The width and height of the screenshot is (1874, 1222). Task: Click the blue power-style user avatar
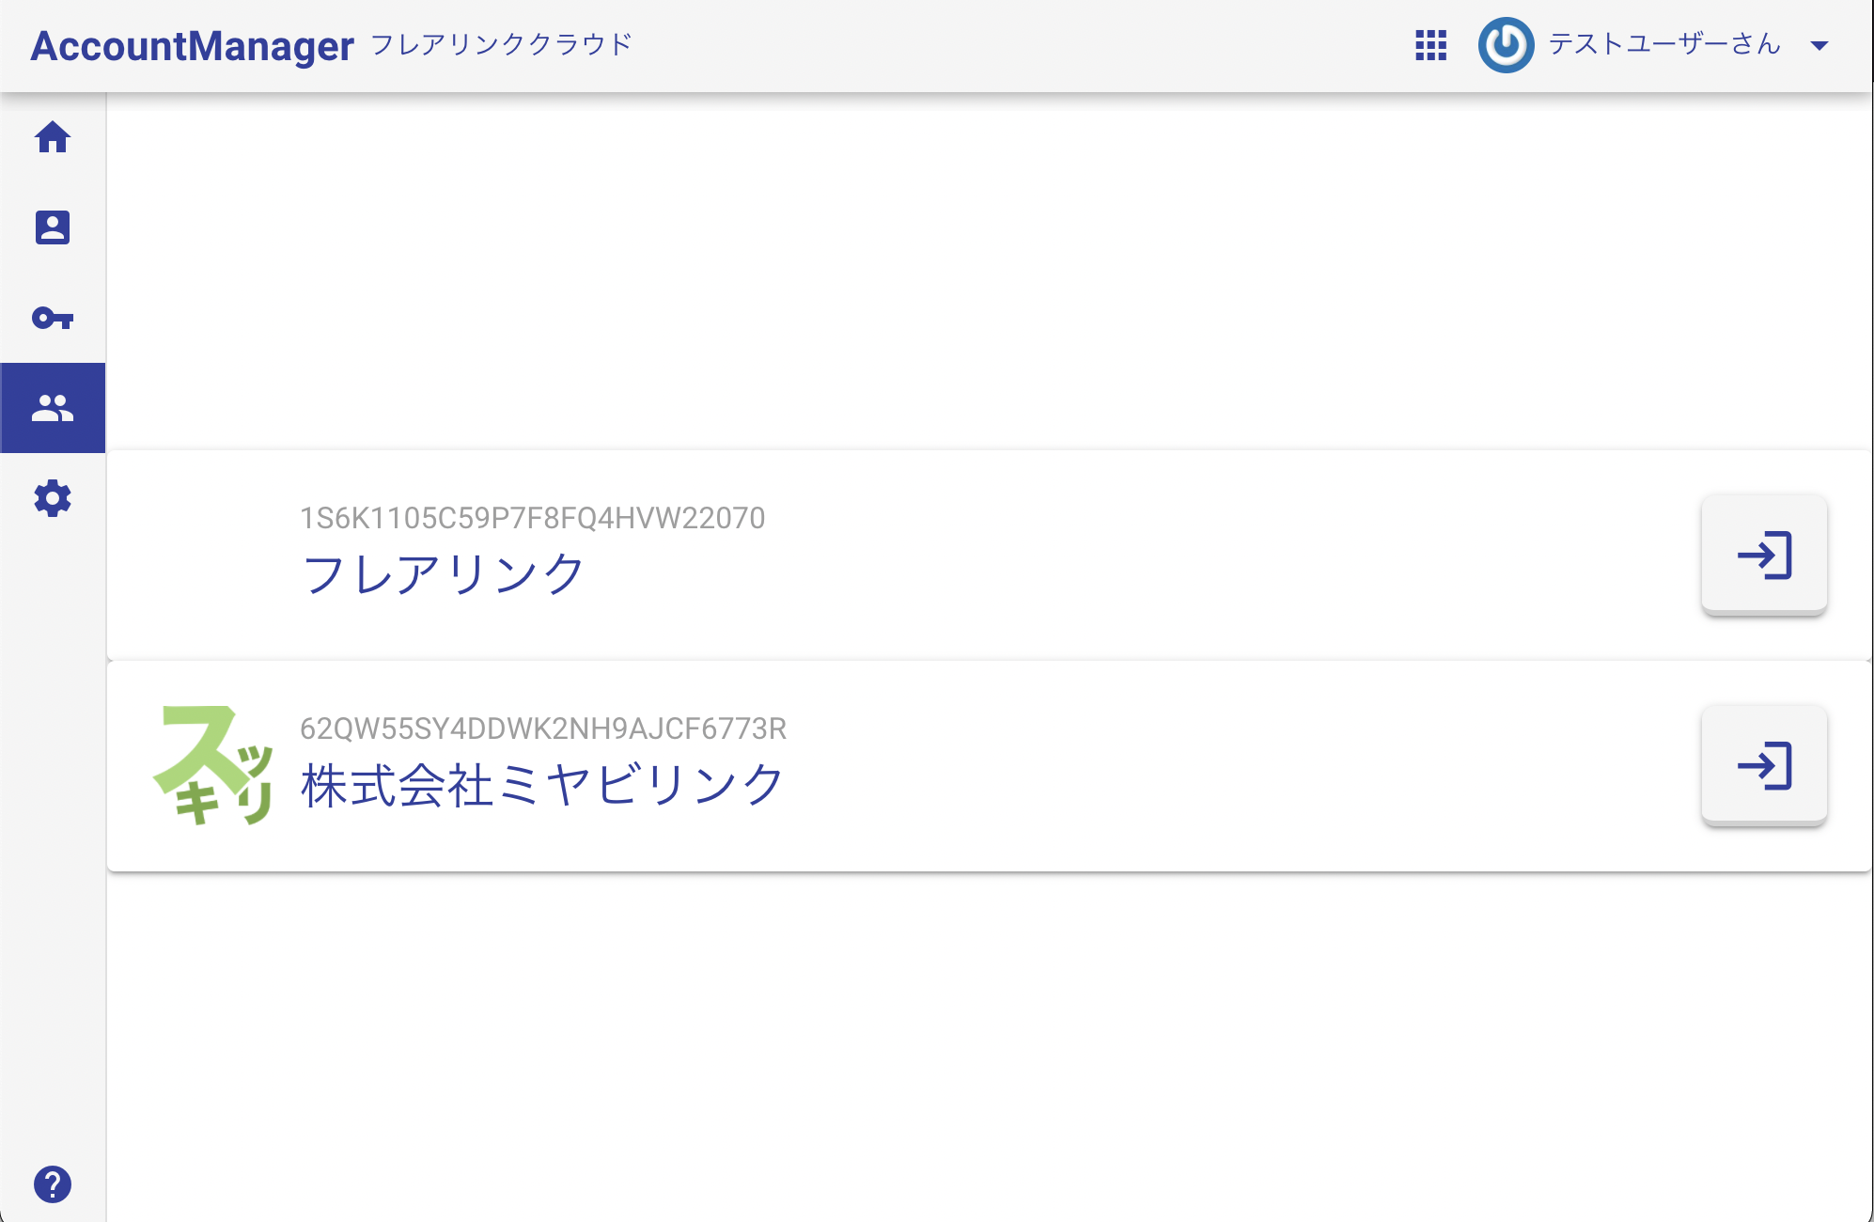[x=1506, y=44]
